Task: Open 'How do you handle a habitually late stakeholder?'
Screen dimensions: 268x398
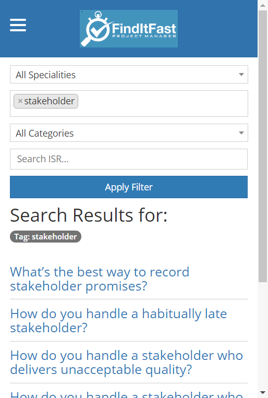Action: [x=118, y=321]
